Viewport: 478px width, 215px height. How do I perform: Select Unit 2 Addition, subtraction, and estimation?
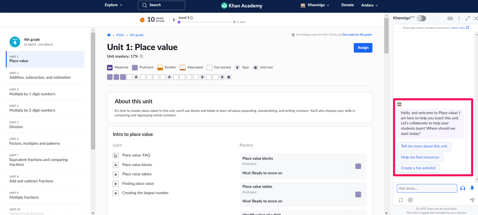45,75
